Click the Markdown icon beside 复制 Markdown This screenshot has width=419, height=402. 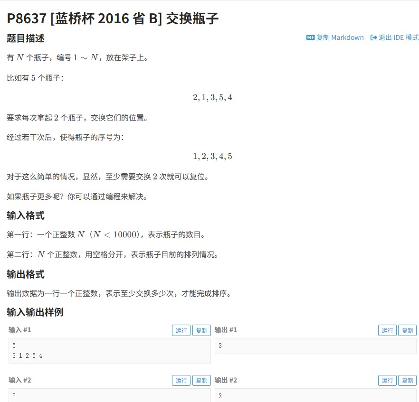click(x=311, y=37)
